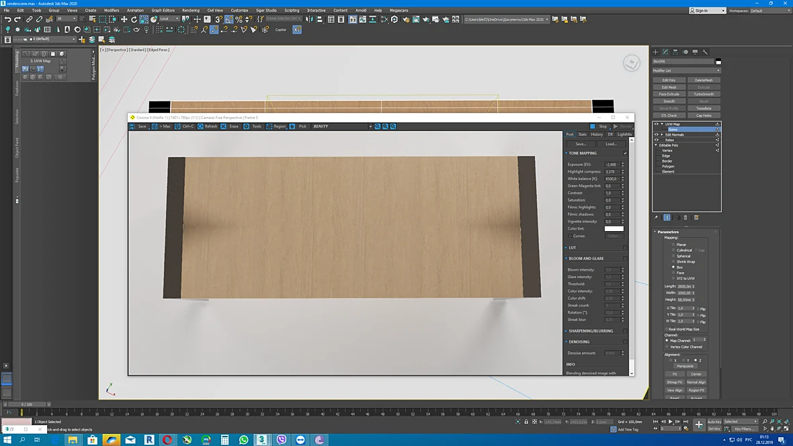This screenshot has height=446, width=793.
Task: Click the TurboSmooth modifier button
Action: point(704,94)
